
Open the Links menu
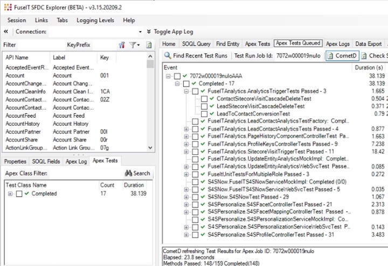(x=41, y=20)
